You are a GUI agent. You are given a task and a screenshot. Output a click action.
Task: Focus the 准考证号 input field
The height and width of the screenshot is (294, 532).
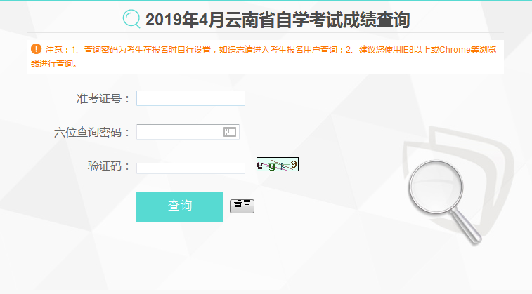click(190, 98)
